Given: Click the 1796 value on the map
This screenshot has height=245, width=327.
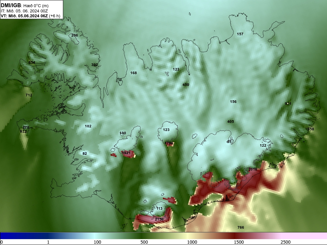Looking at the screenshot, I should pyautogui.click(x=169, y=143).
